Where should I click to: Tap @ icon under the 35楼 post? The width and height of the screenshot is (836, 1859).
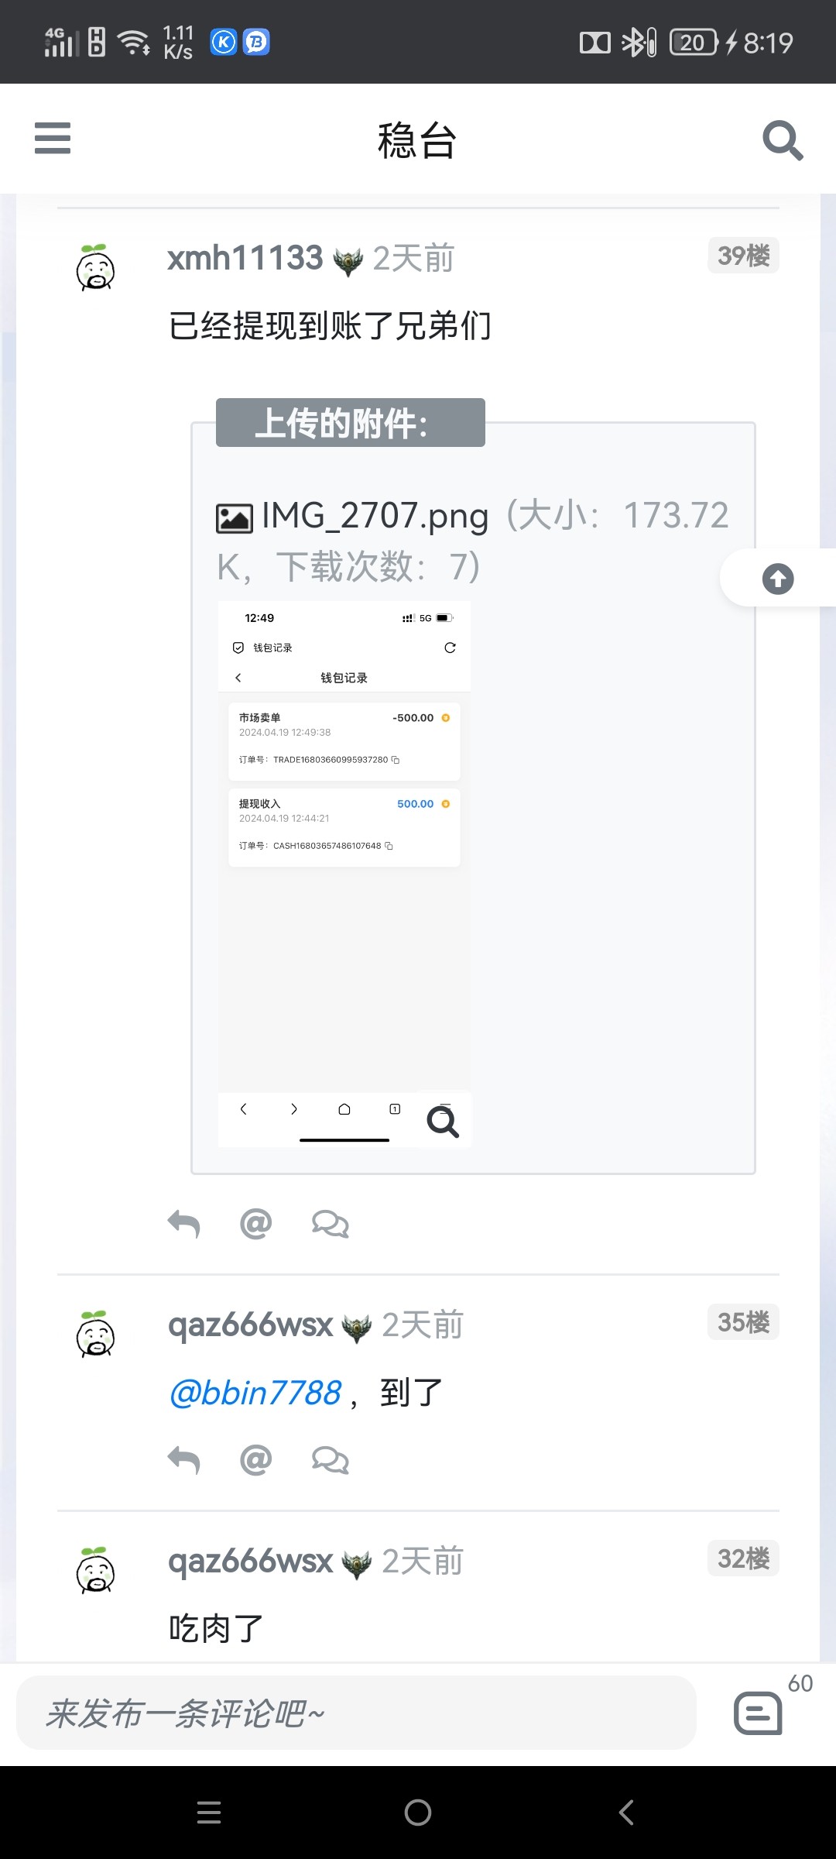point(256,1460)
